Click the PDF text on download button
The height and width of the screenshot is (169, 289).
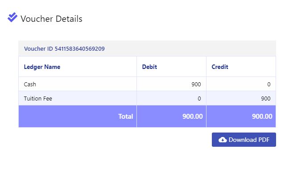point(264,140)
